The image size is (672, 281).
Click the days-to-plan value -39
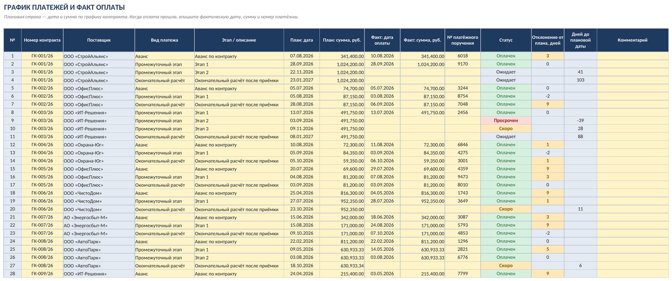coord(580,120)
